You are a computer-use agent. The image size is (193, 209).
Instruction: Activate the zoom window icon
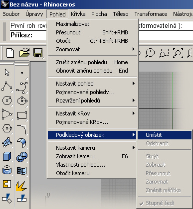(164, 53)
